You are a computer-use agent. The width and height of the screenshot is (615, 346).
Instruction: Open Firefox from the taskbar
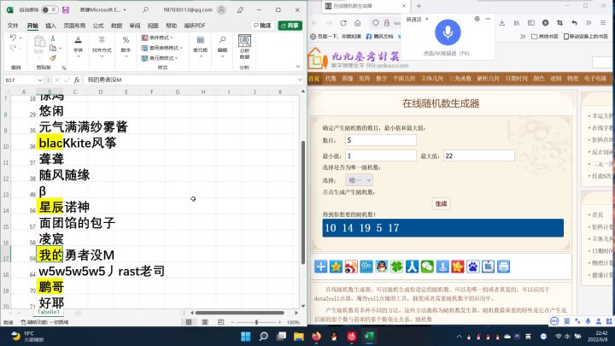(316, 337)
